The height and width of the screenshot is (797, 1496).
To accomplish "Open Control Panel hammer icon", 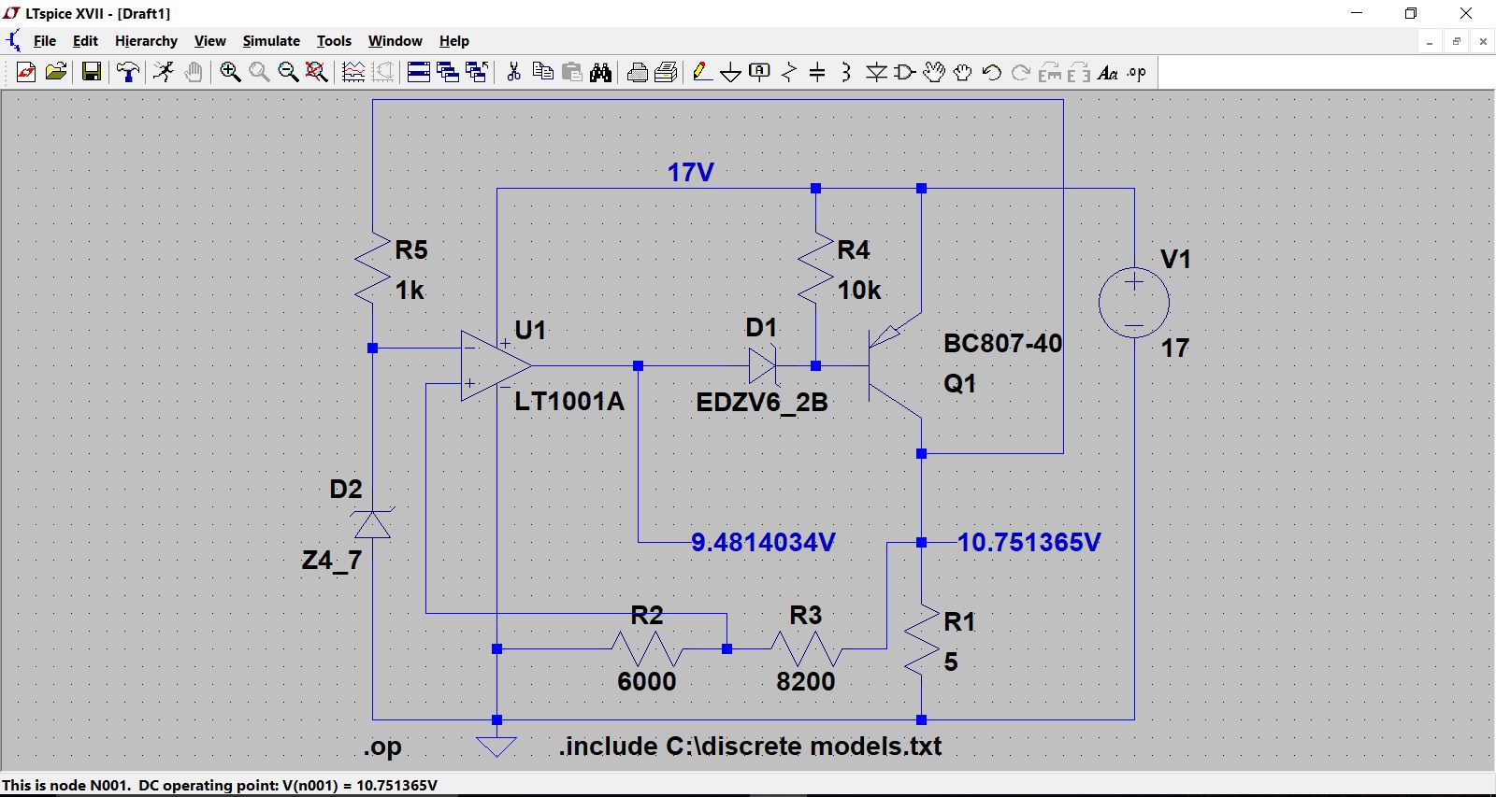I will point(128,72).
